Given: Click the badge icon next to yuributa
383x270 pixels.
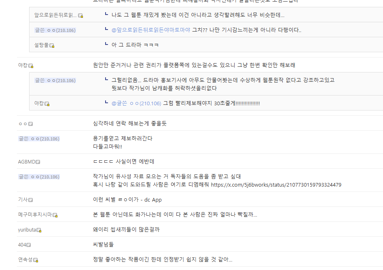Looking at the screenshot, I should [39, 230].
